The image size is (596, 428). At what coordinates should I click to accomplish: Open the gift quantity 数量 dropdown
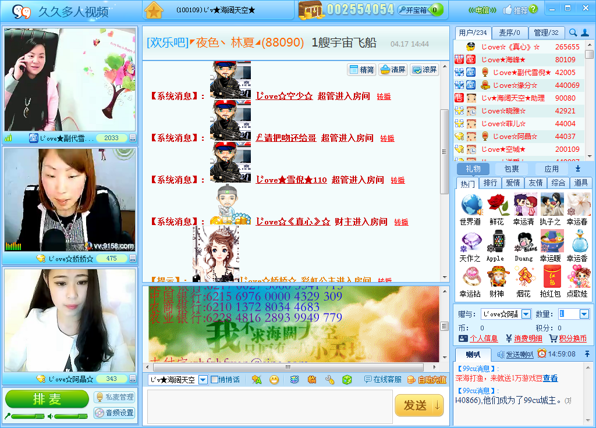(584, 314)
